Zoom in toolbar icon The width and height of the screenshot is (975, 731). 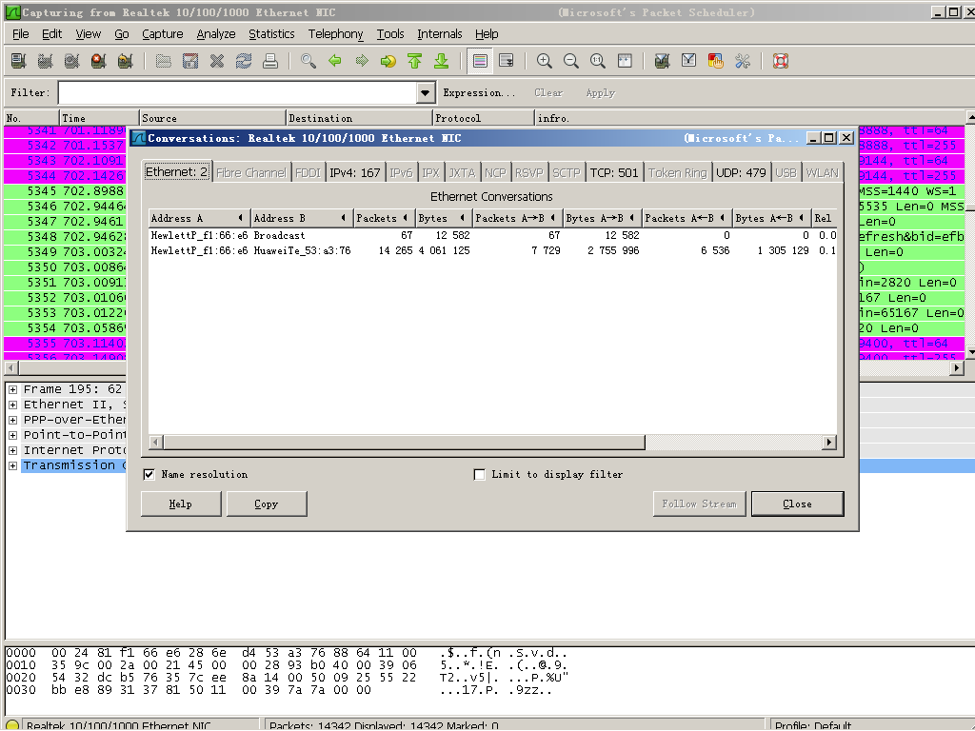[545, 61]
